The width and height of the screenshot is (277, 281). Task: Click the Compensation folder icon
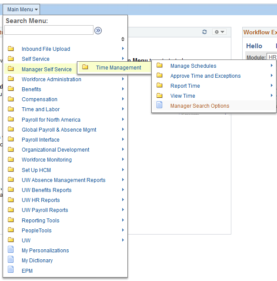[x=11, y=99]
